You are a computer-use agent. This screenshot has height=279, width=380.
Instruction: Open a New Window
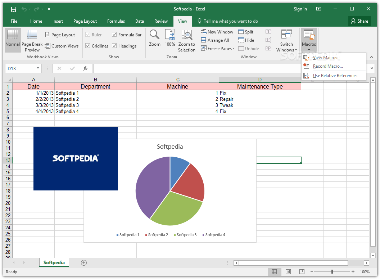click(x=217, y=32)
